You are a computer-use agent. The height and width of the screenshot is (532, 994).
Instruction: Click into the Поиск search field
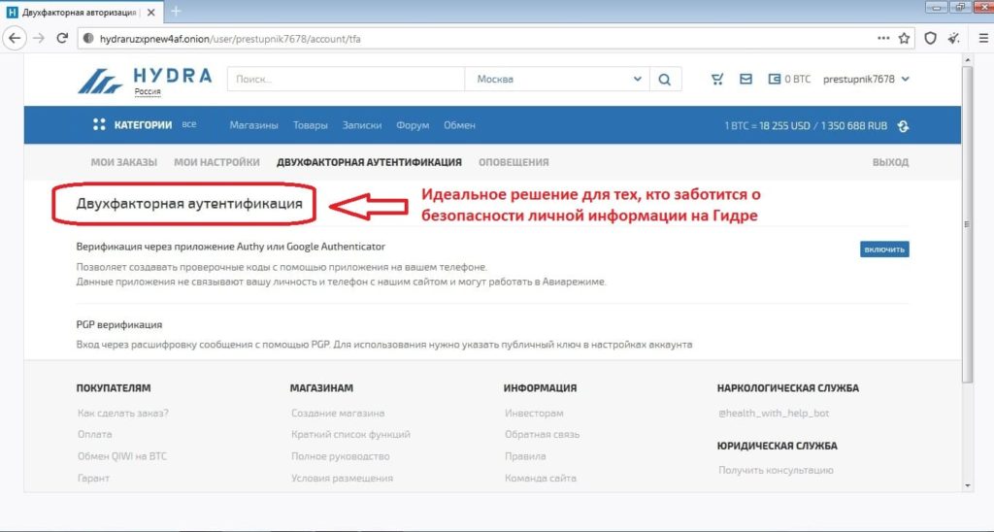pos(345,80)
